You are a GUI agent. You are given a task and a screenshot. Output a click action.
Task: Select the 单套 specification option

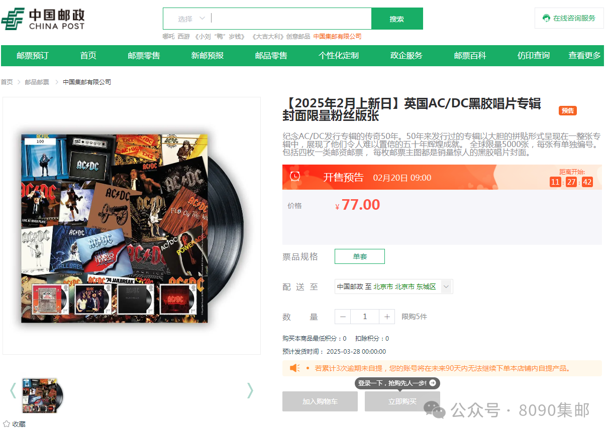tap(360, 256)
